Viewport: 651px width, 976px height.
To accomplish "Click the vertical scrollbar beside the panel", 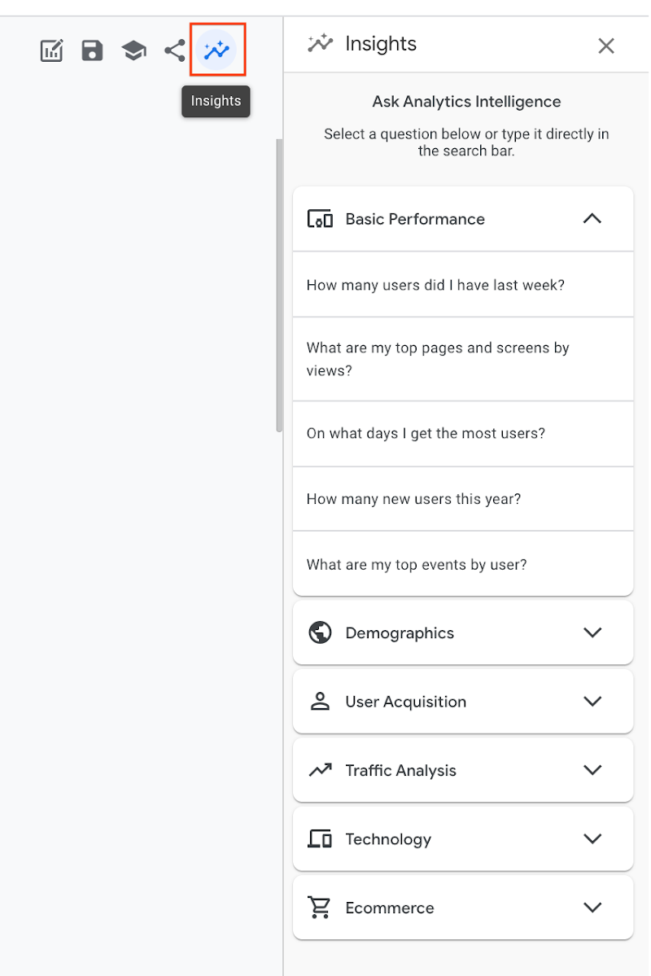I will coord(279,285).
